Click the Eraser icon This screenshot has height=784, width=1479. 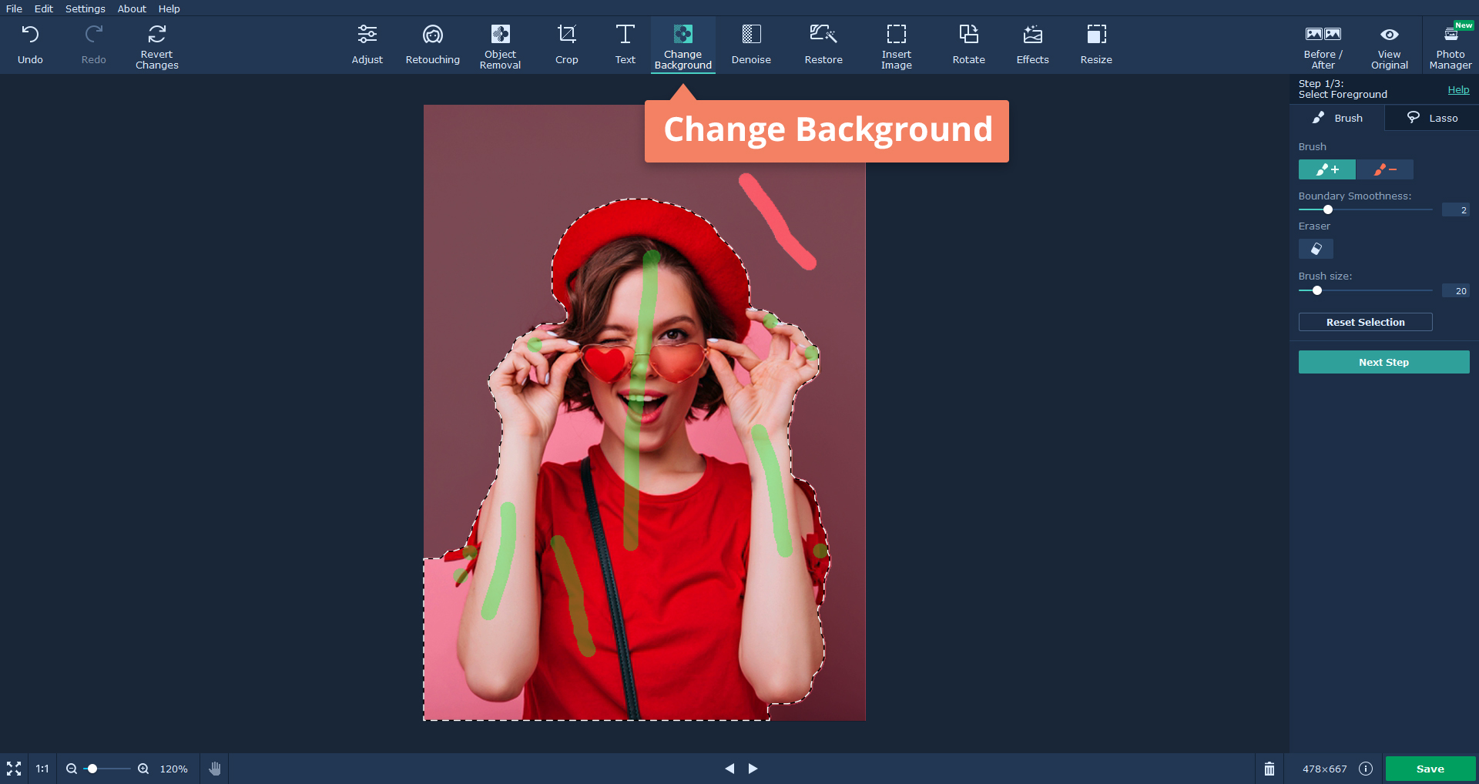[1316, 249]
